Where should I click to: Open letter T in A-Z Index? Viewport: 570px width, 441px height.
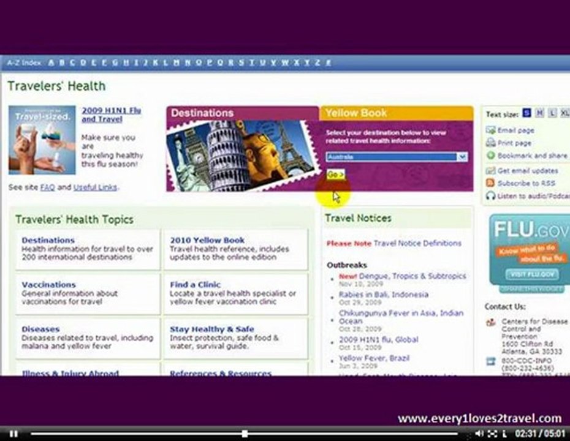251,62
